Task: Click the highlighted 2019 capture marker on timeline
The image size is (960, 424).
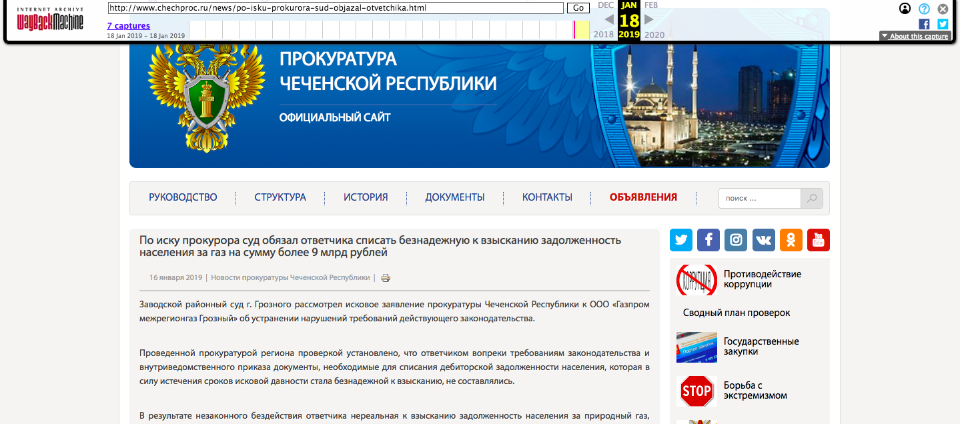Action: [x=574, y=29]
